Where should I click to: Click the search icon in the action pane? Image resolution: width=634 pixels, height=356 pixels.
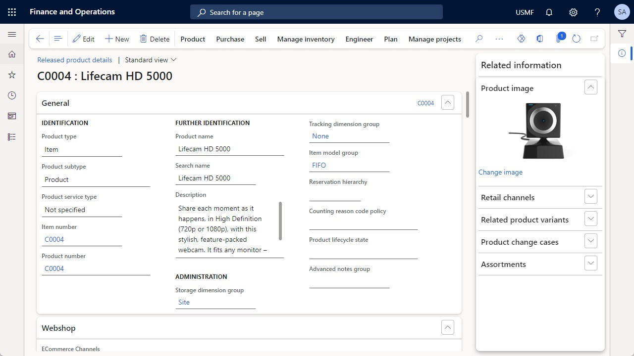tap(479, 39)
